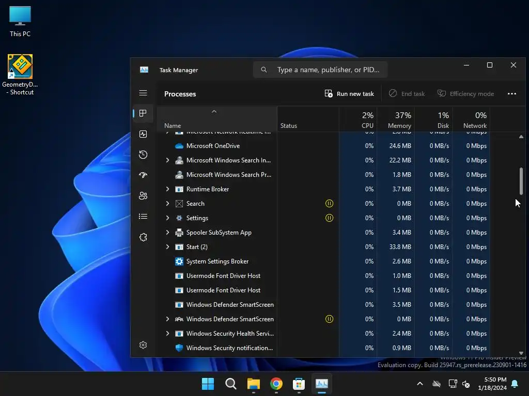The width and height of the screenshot is (529, 396).
Task: Click the Task Manager taskbar icon
Action: click(x=321, y=384)
